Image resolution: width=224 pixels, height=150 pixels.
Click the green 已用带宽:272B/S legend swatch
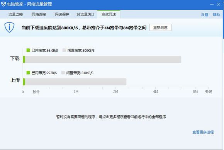(x=28, y=73)
